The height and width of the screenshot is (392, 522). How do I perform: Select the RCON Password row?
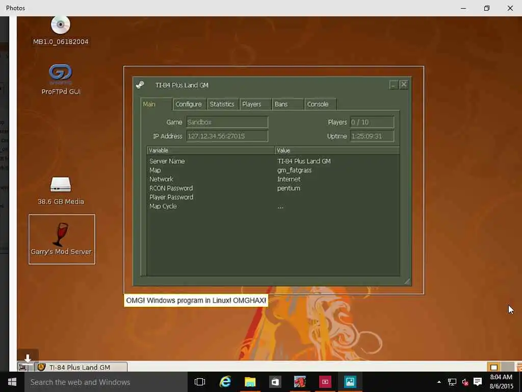click(273, 188)
